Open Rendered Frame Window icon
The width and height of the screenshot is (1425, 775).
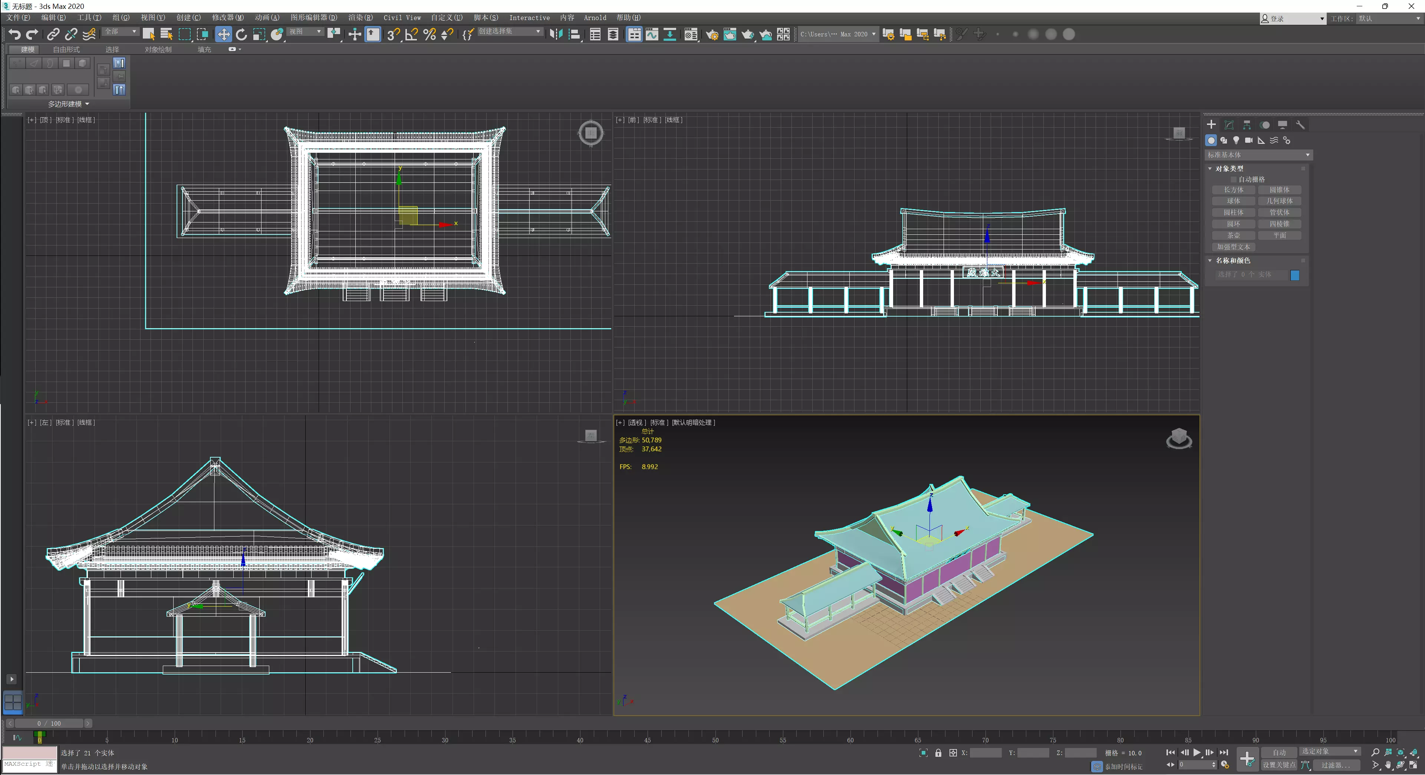pos(730,34)
